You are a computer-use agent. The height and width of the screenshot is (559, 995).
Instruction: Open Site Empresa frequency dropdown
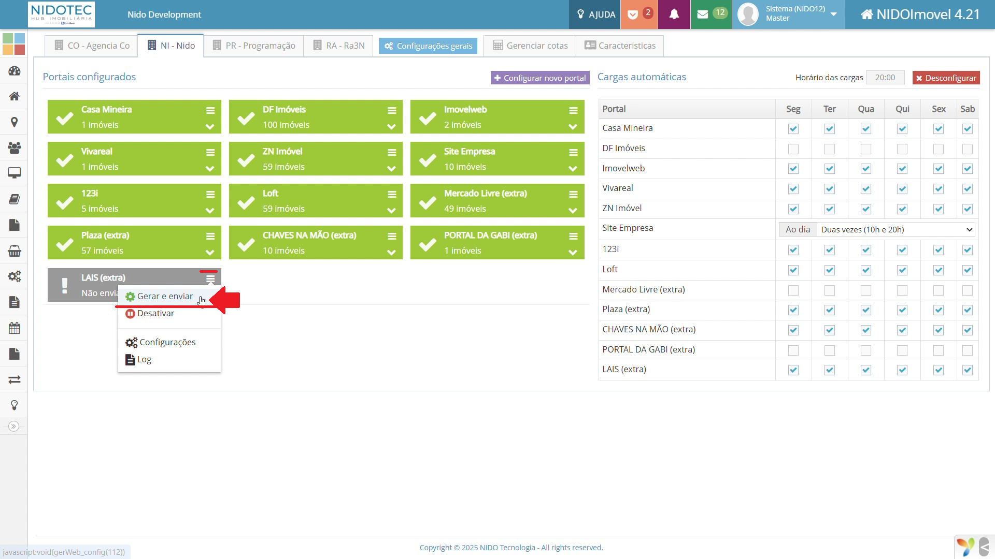896,229
